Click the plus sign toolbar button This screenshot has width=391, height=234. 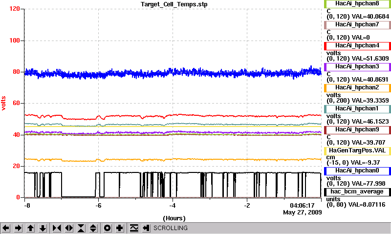click(120, 228)
